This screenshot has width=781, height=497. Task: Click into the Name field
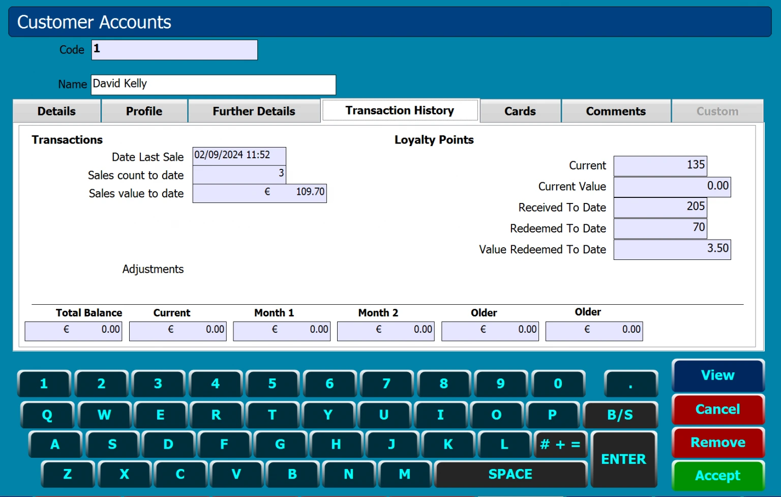pos(214,84)
